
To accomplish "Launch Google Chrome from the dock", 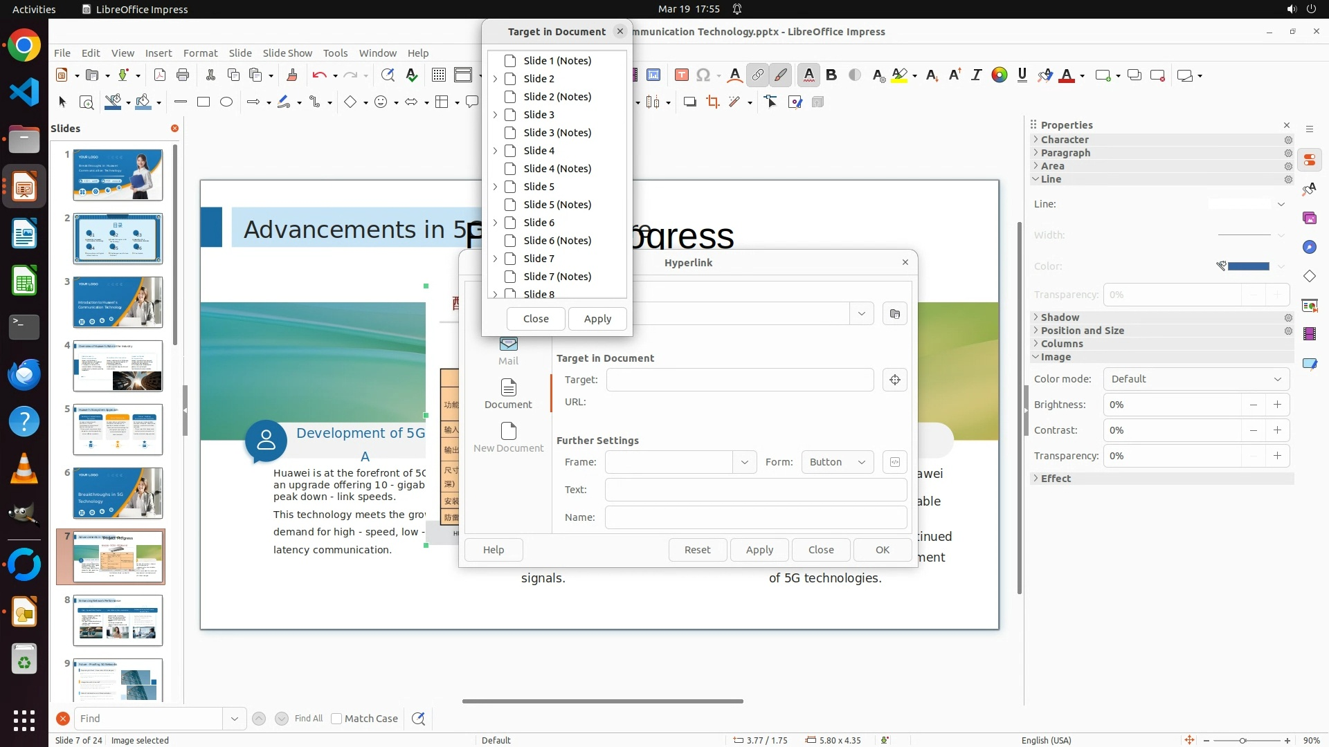I will pyautogui.click(x=24, y=46).
